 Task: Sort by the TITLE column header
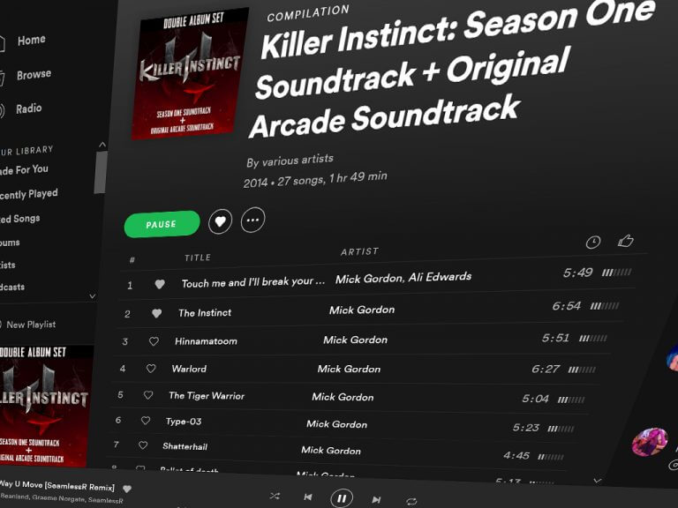pos(198,258)
